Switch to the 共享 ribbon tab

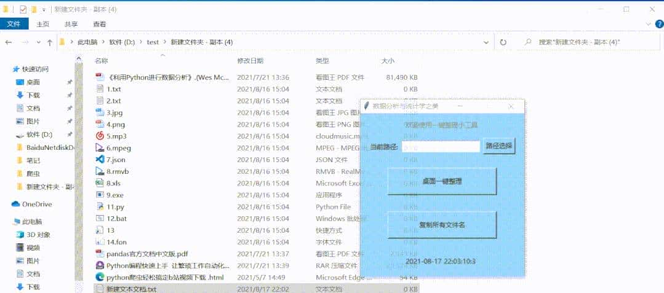point(71,24)
